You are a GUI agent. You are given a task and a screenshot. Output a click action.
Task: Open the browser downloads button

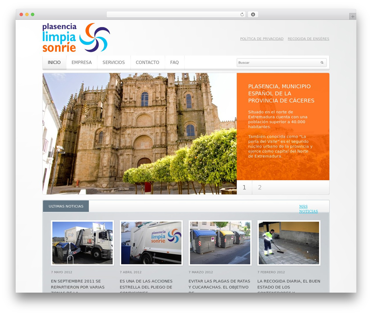pos(253,15)
